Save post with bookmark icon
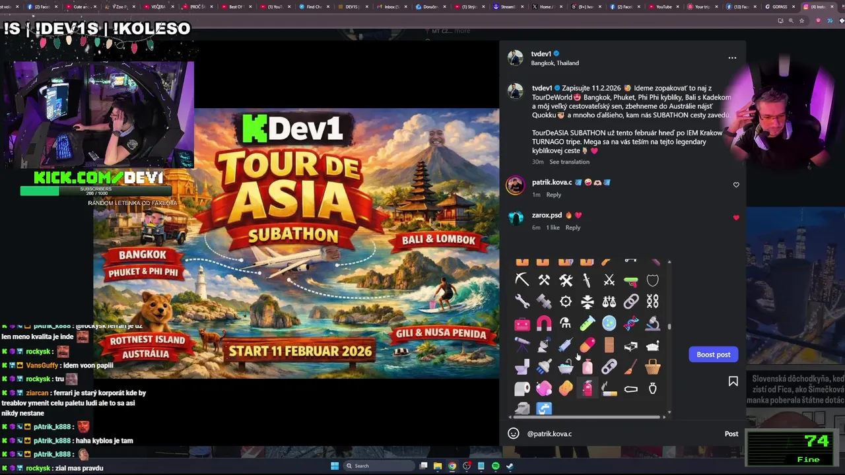Viewport: 845px width, 475px height. [733, 381]
